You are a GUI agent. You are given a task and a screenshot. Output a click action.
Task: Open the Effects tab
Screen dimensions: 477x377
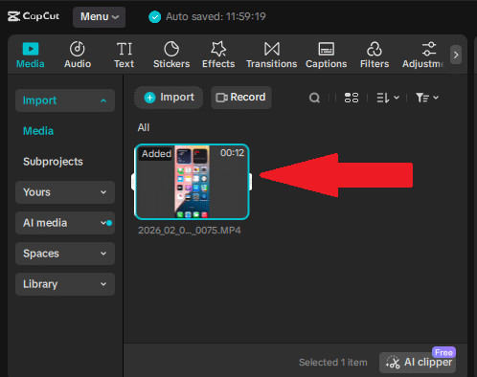[x=218, y=55]
